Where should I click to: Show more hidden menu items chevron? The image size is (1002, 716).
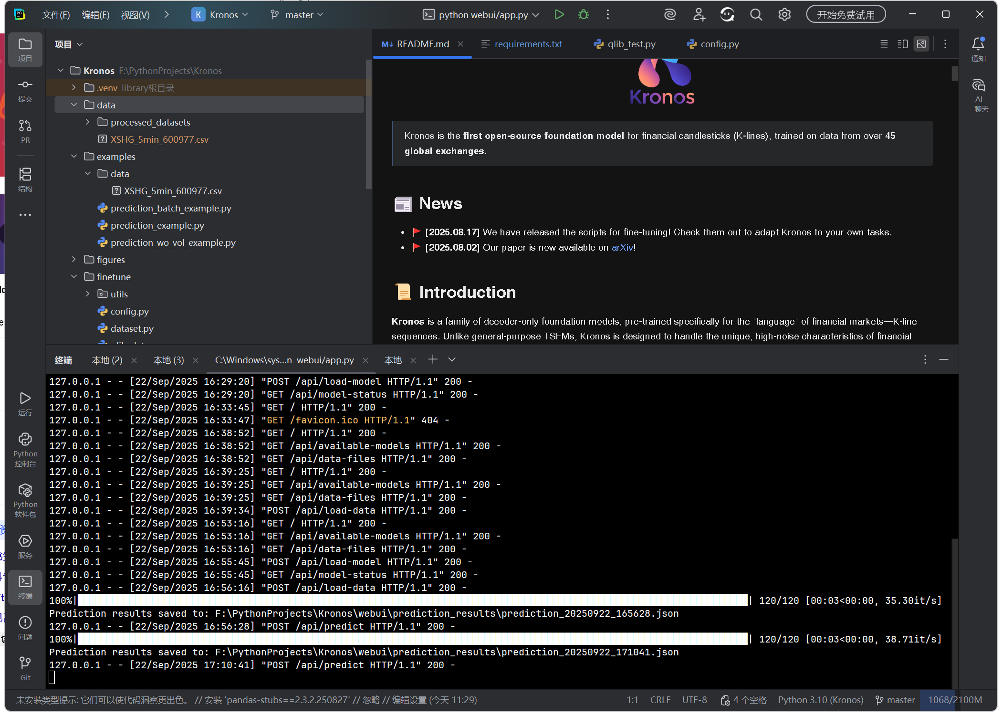(167, 15)
